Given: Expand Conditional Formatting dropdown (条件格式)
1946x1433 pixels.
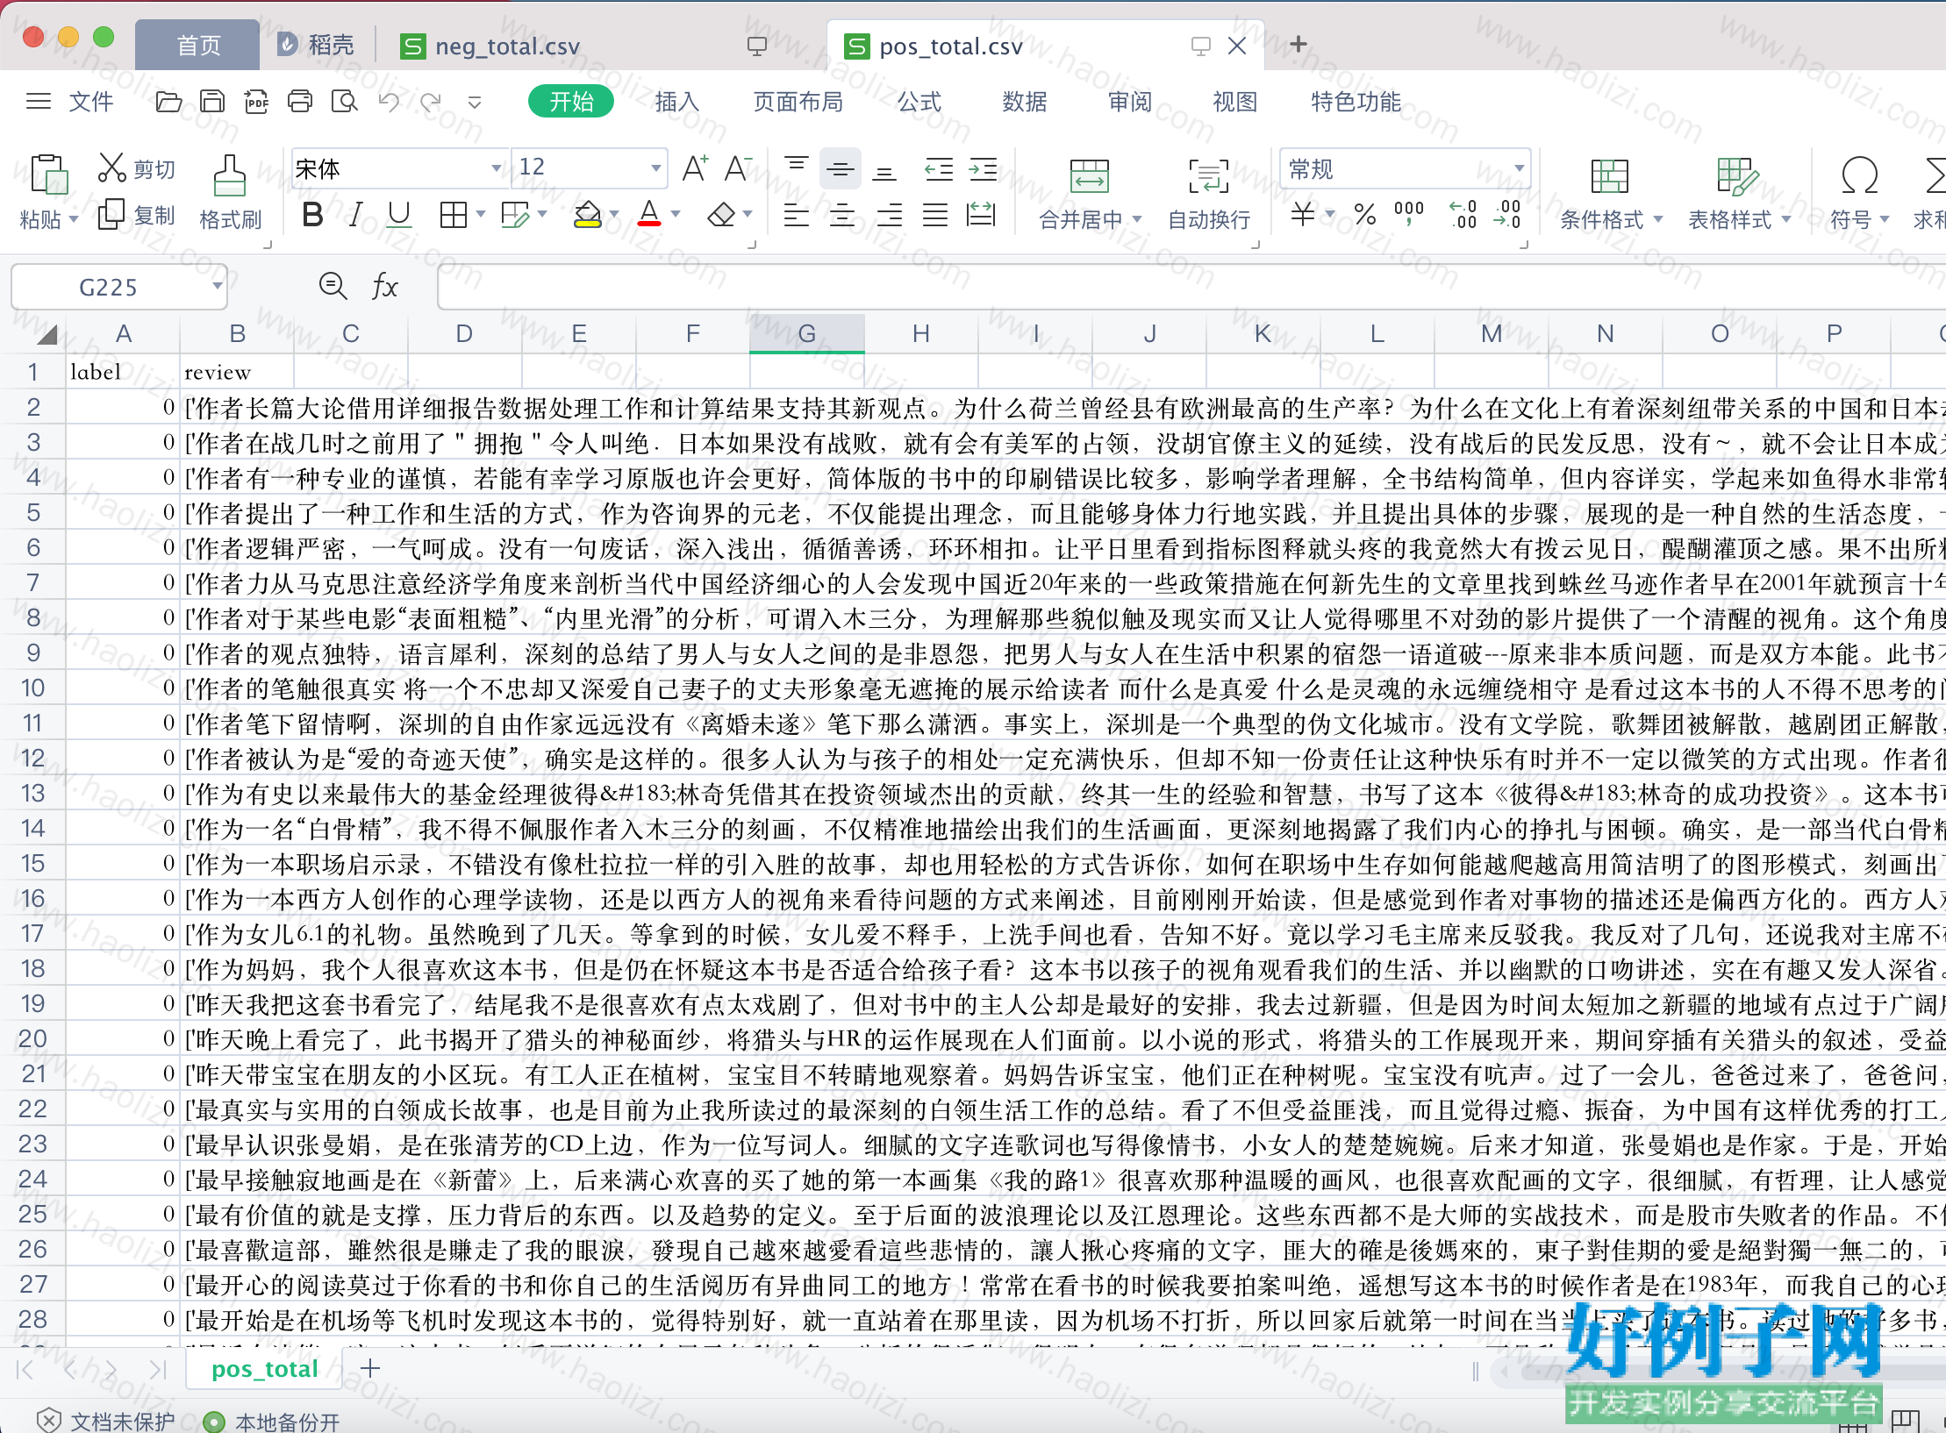Looking at the screenshot, I should (1657, 219).
